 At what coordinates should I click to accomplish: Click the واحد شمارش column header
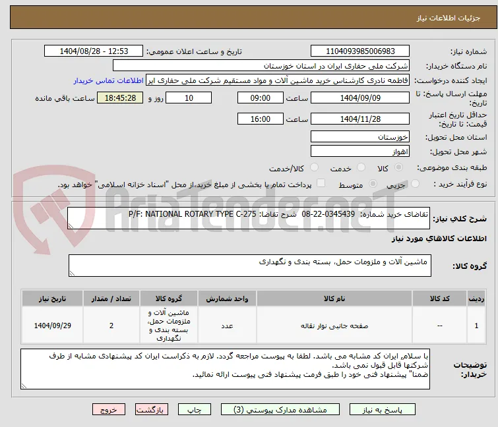(227, 299)
